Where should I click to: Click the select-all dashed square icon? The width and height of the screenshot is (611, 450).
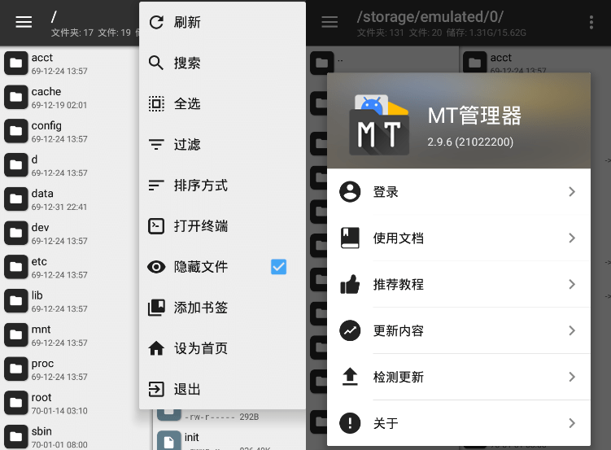tap(156, 103)
